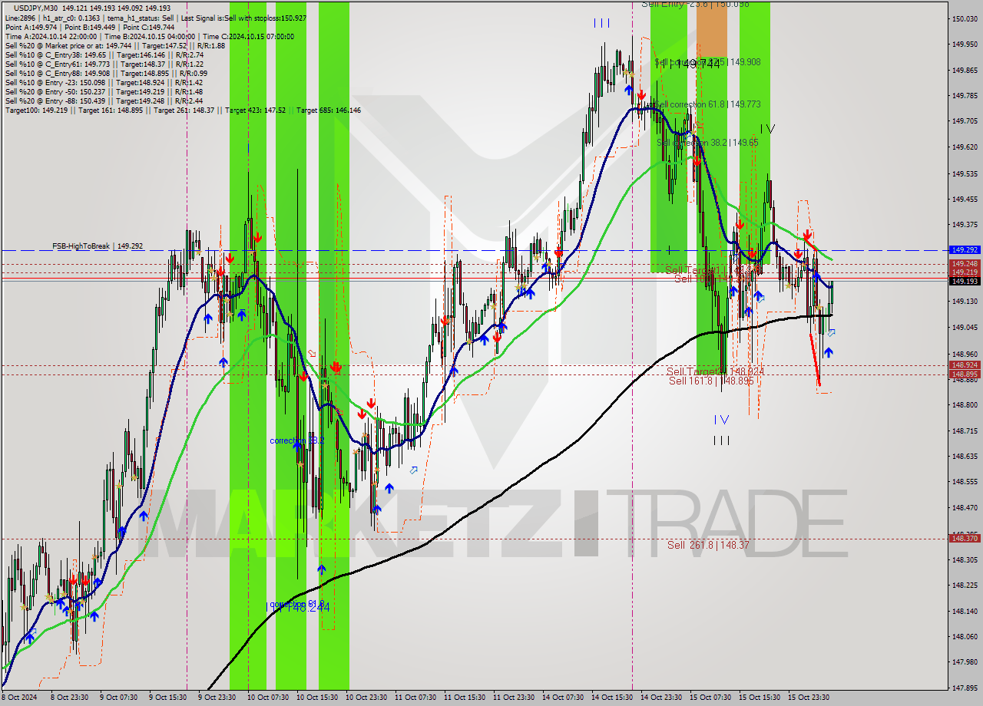983x706 pixels.
Task: Click the 147.895 price axis value
Action: 965,688
